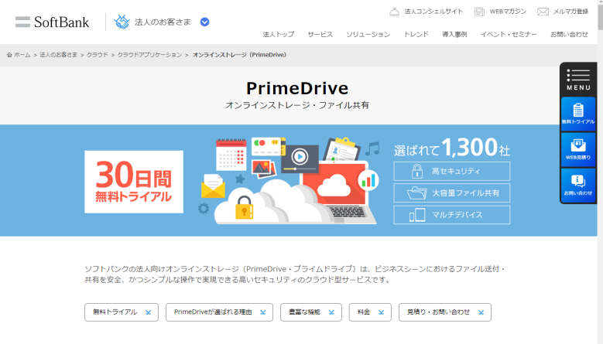Go to クラウド breadcrumb link
The image size is (603, 344).
tap(98, 55)
